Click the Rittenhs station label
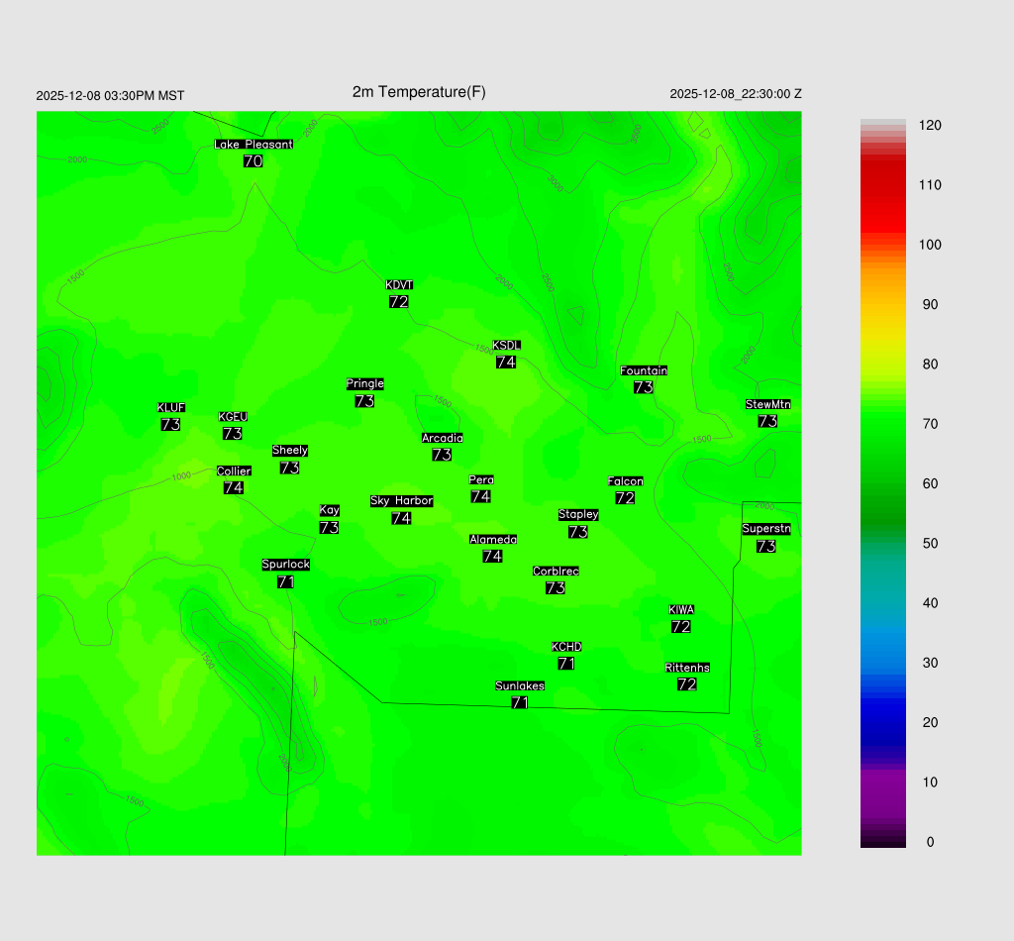This screenshot has width=1014, height=941. [x=687, y=668]
